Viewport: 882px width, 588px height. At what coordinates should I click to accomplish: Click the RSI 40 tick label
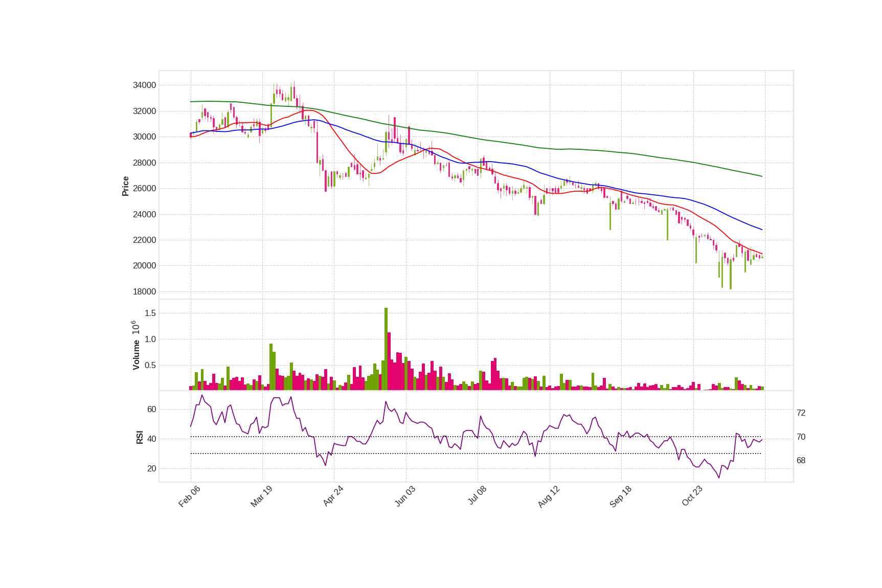click(152, 439)
